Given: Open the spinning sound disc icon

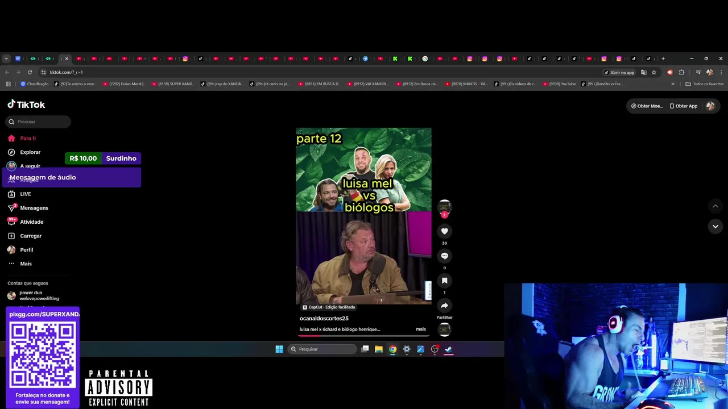Looking at the screenshot, I should point(445,329).
